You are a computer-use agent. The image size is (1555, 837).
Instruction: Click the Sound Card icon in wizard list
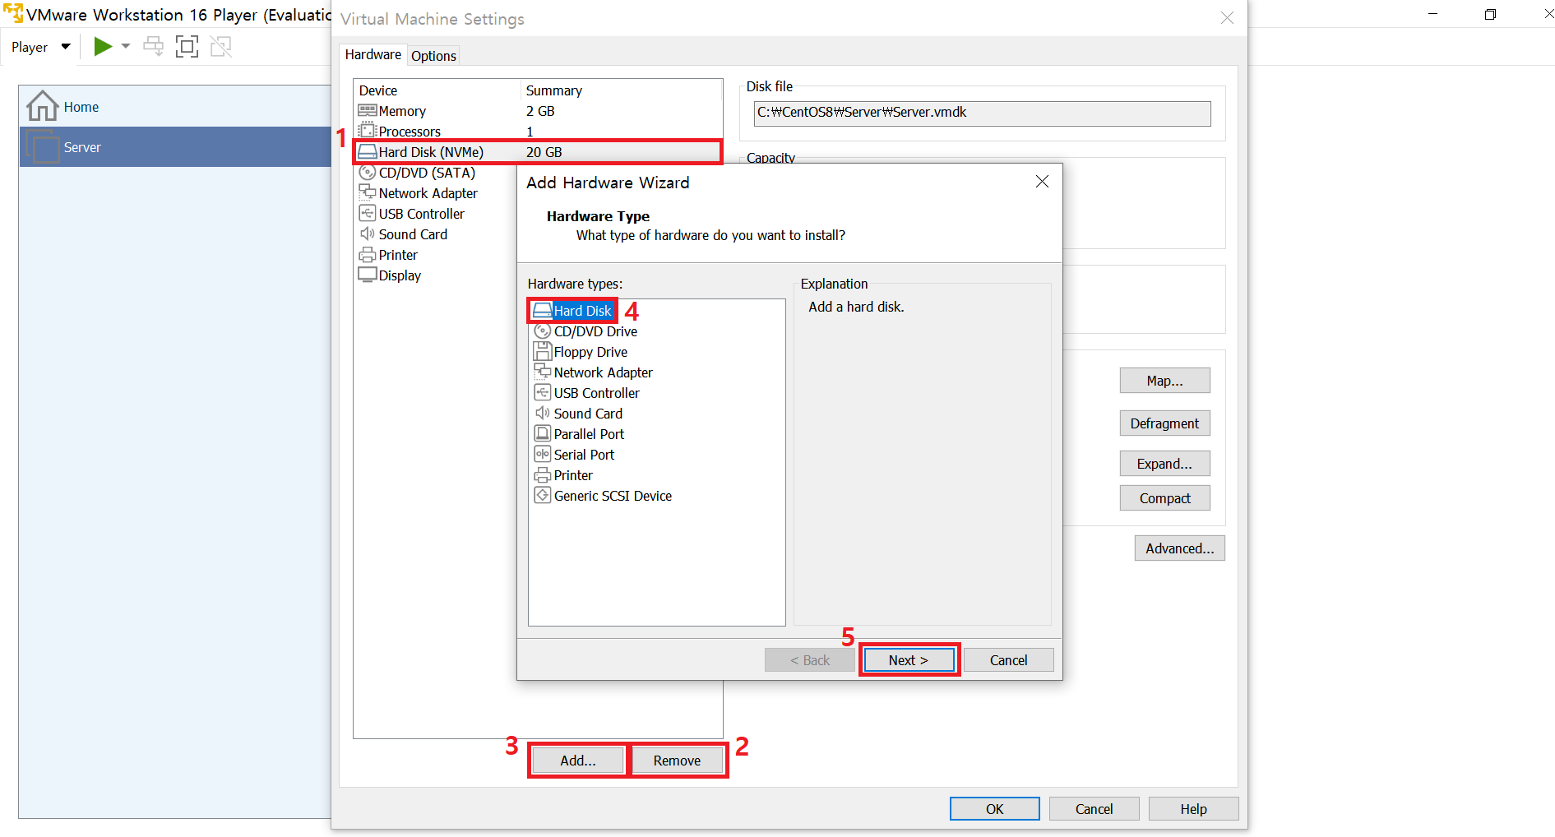542,413
